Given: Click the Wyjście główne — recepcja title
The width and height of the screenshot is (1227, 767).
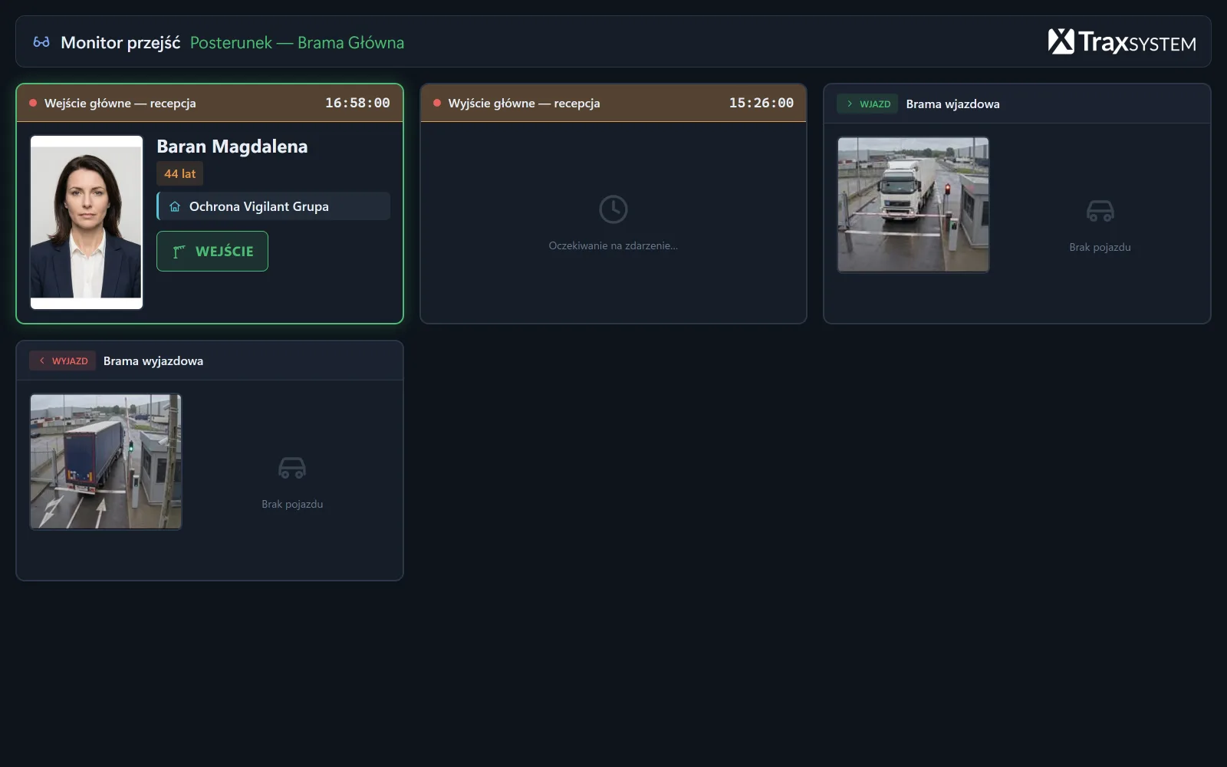Looking at the screenshot, I should click(x=525, y=104).
